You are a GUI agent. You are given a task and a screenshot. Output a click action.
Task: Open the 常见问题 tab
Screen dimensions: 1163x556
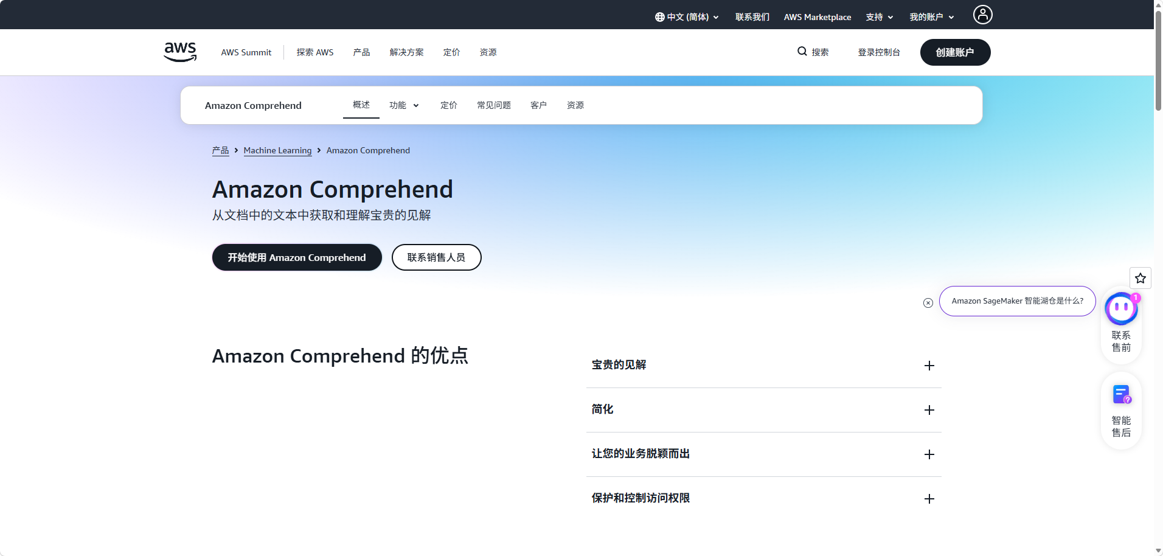tap(494, 105)
